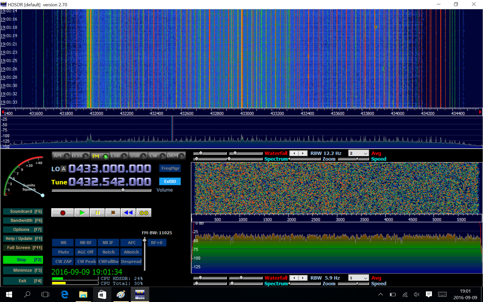Open the Windows Store taskbar icon
This screenshot has height=302, width=483.
click(102, 294)
